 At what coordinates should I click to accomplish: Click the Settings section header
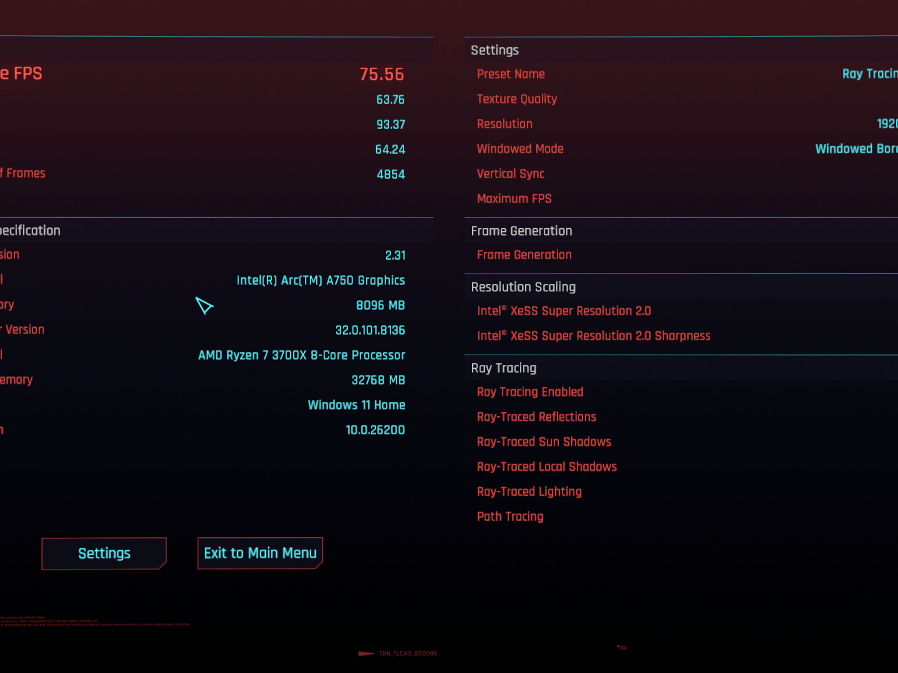click(x=495, y=50)
